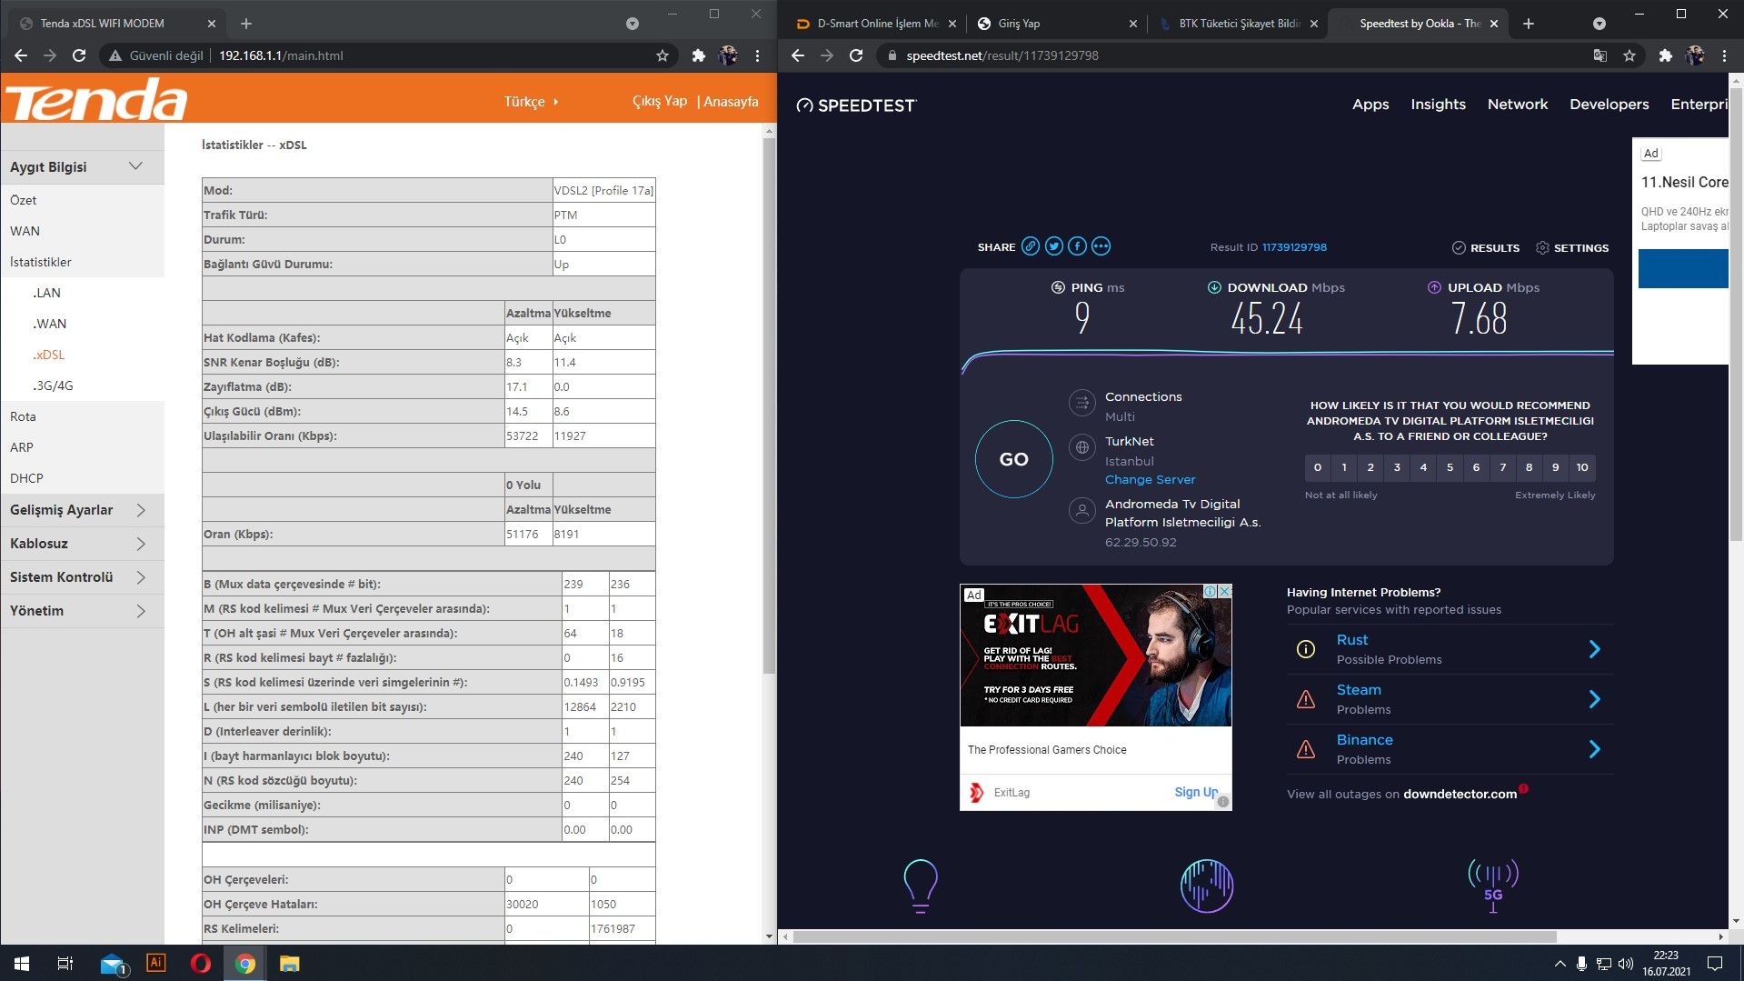Open the WAN item under Aygıt Bilgisi

(25, 231)
